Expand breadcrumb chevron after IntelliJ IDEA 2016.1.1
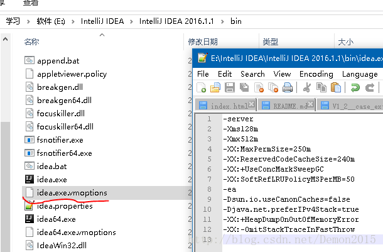383x252 pixels. coord(222,21)
